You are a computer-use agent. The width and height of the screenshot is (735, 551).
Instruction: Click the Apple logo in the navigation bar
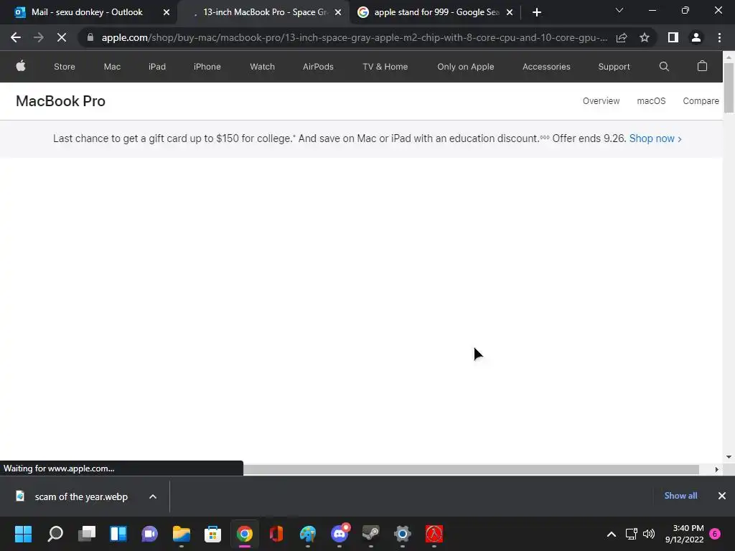coord(21,66)
